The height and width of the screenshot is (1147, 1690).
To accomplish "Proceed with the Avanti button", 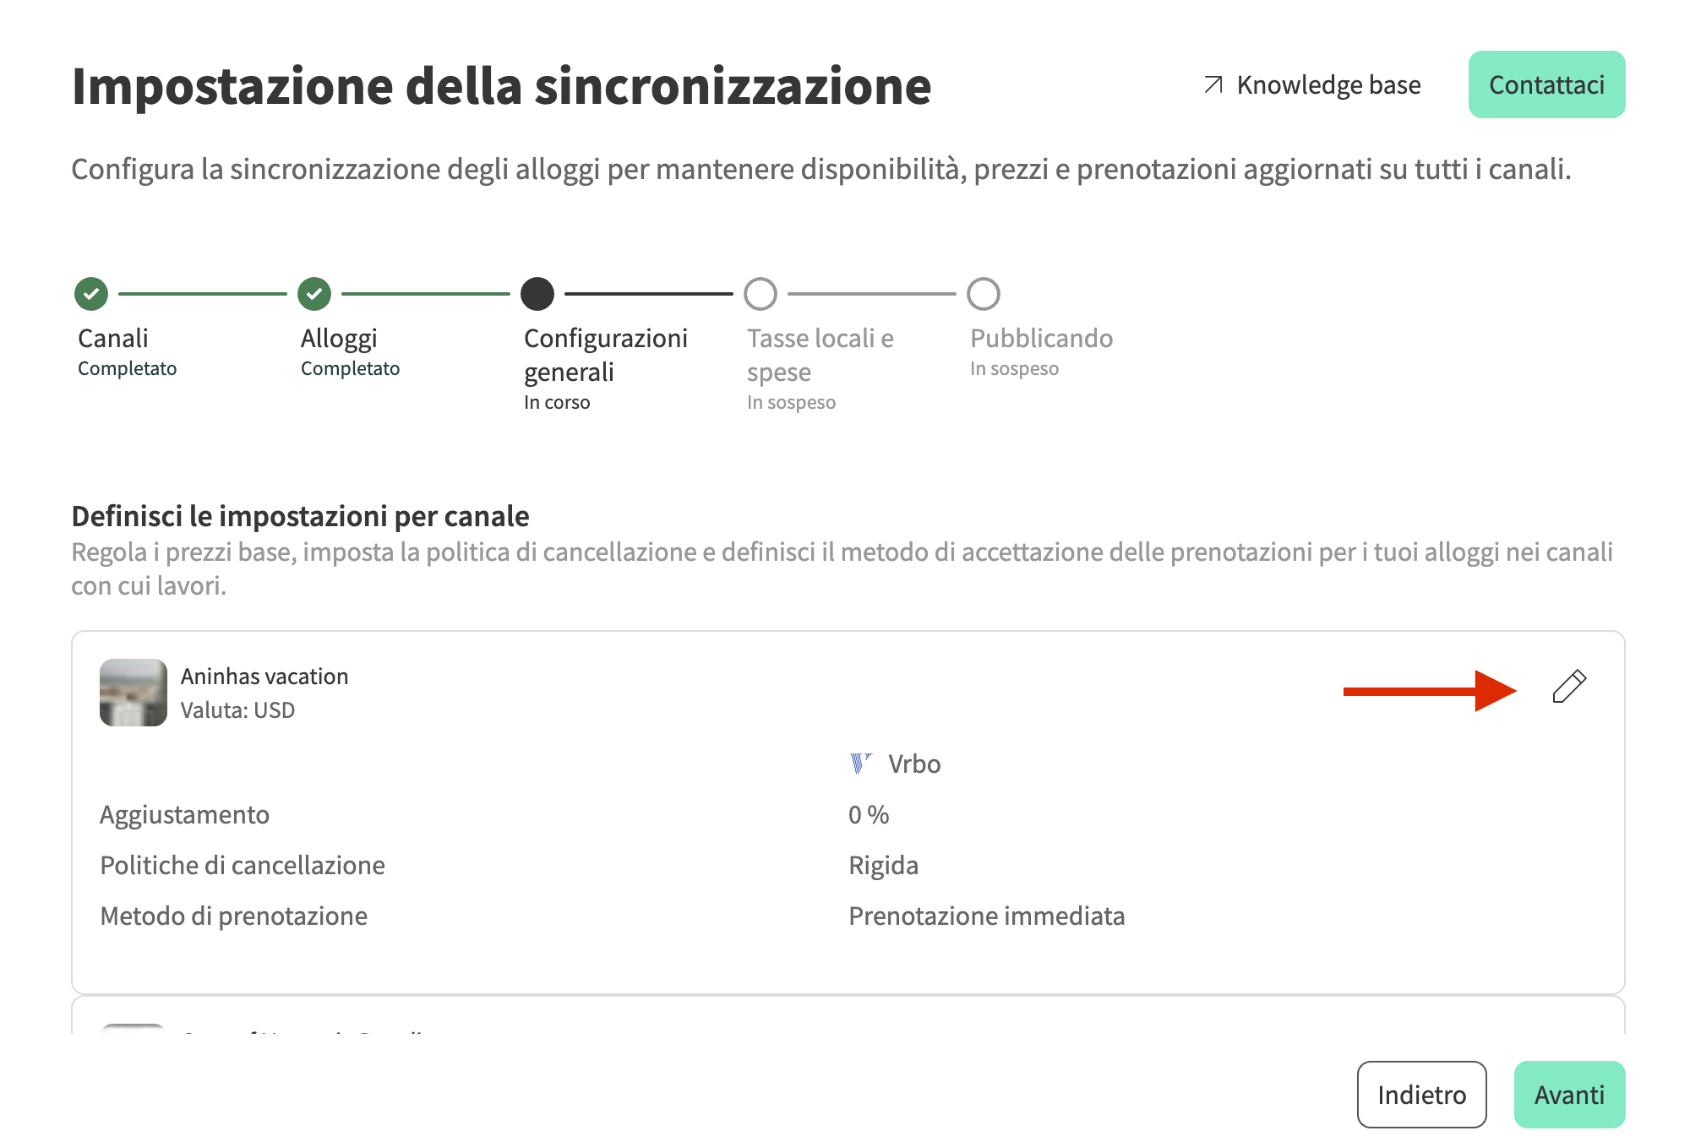I will point(1569,1095).
